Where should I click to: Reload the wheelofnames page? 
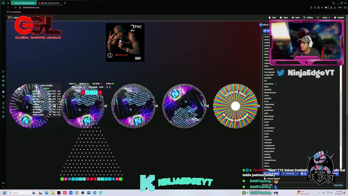pyautogui.click(x=15, y=7)
